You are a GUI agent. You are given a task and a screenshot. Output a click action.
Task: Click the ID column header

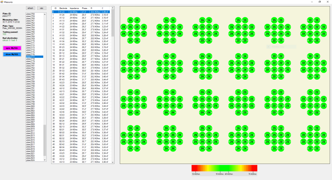[55, 8]
